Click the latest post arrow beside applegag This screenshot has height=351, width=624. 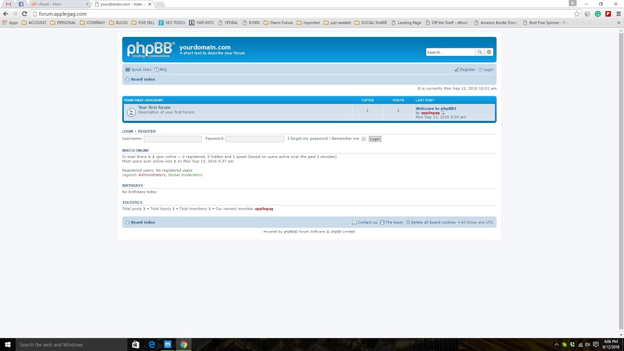[x=443, y=112]
